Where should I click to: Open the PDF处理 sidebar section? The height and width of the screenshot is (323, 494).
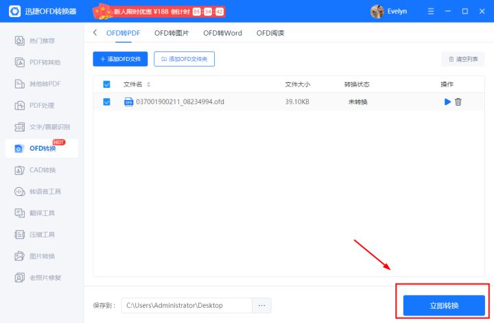click(35, 106)
